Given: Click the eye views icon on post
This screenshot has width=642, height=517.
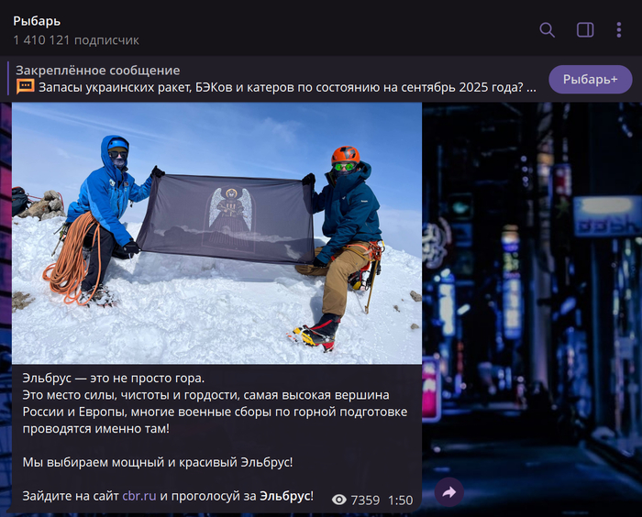Looking at the screenshot, I should [x=339, y=500].
